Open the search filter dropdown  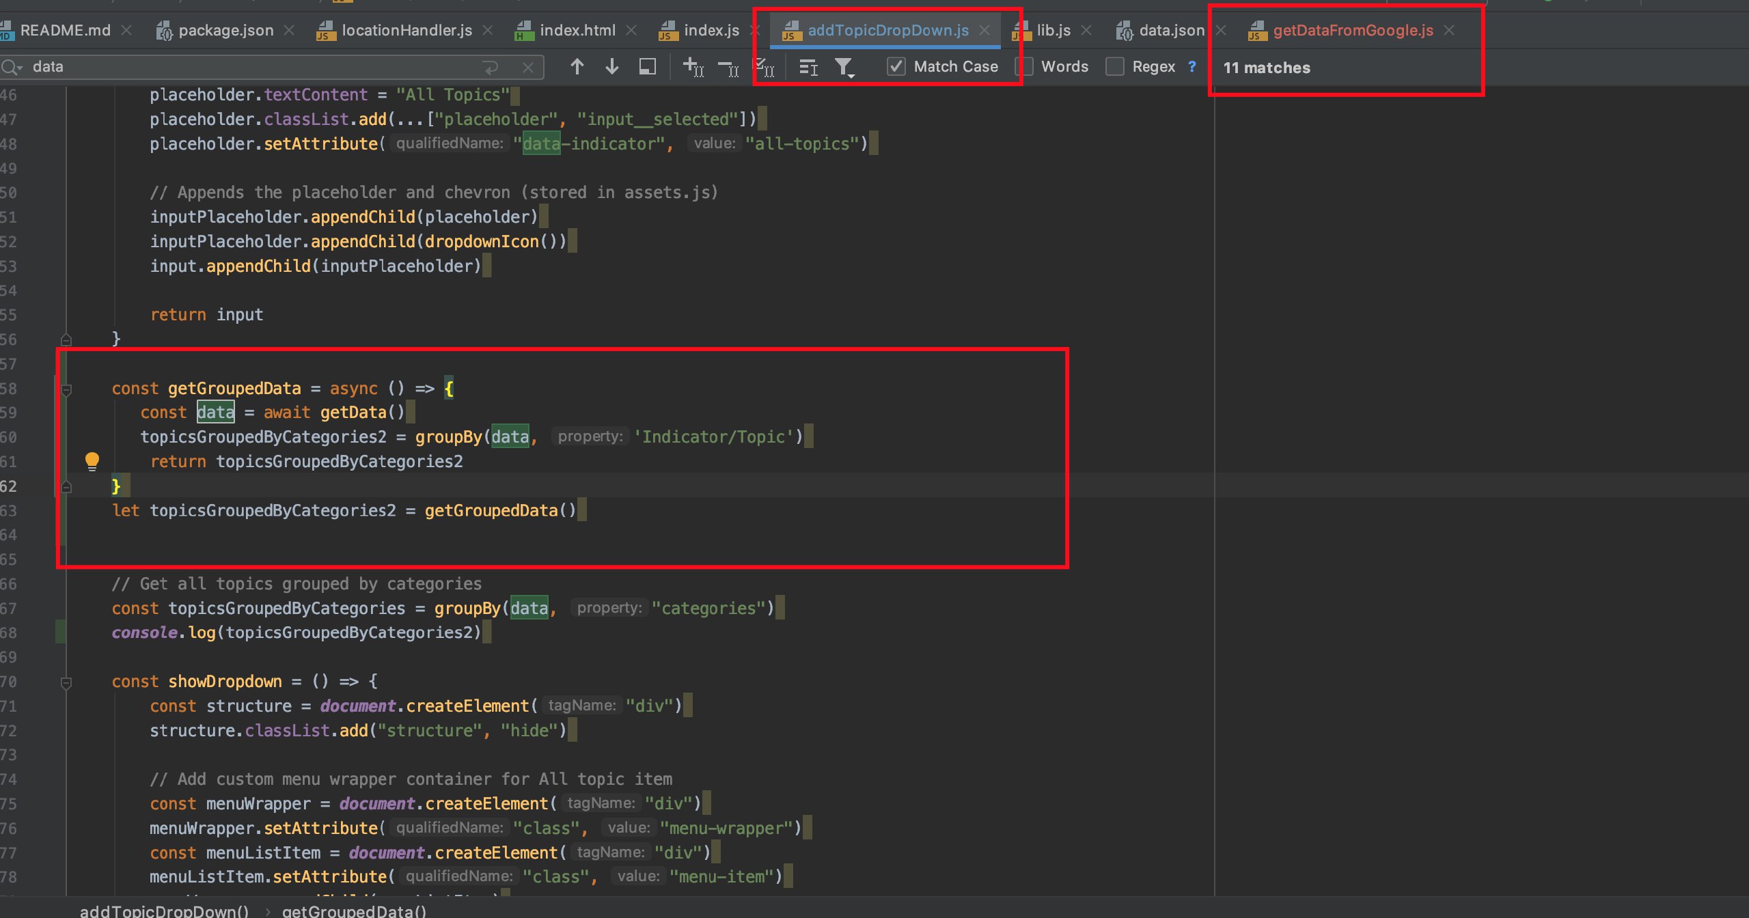coord(844,67)
